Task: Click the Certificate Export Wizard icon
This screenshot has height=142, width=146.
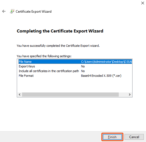Action: coord(12,11)
